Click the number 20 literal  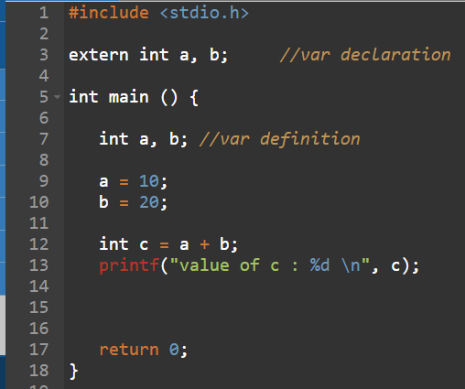[149, 202]
